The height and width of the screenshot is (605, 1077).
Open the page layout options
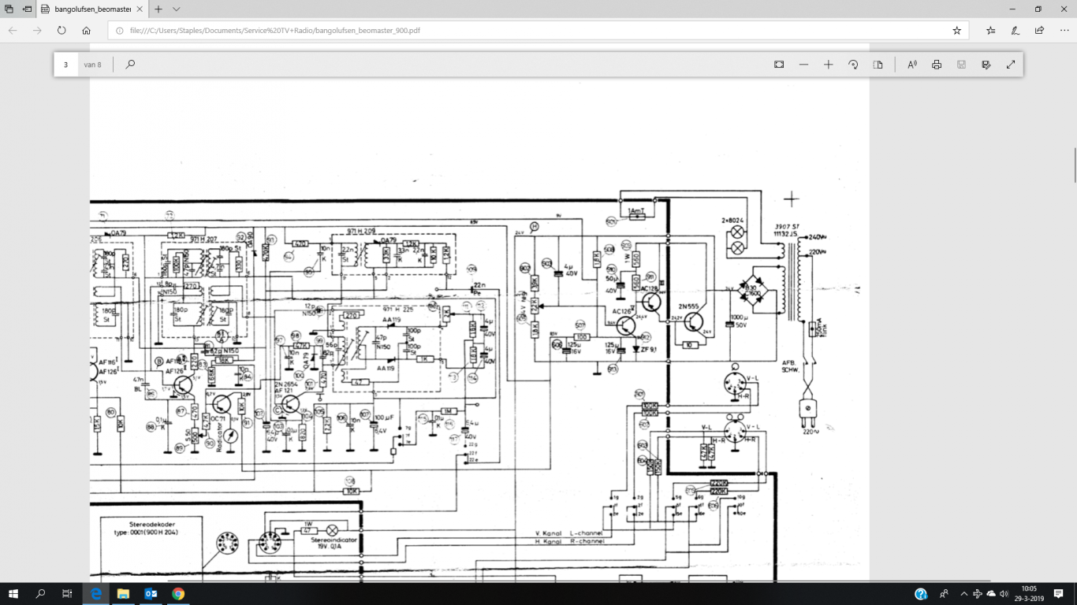coord(878,65)
